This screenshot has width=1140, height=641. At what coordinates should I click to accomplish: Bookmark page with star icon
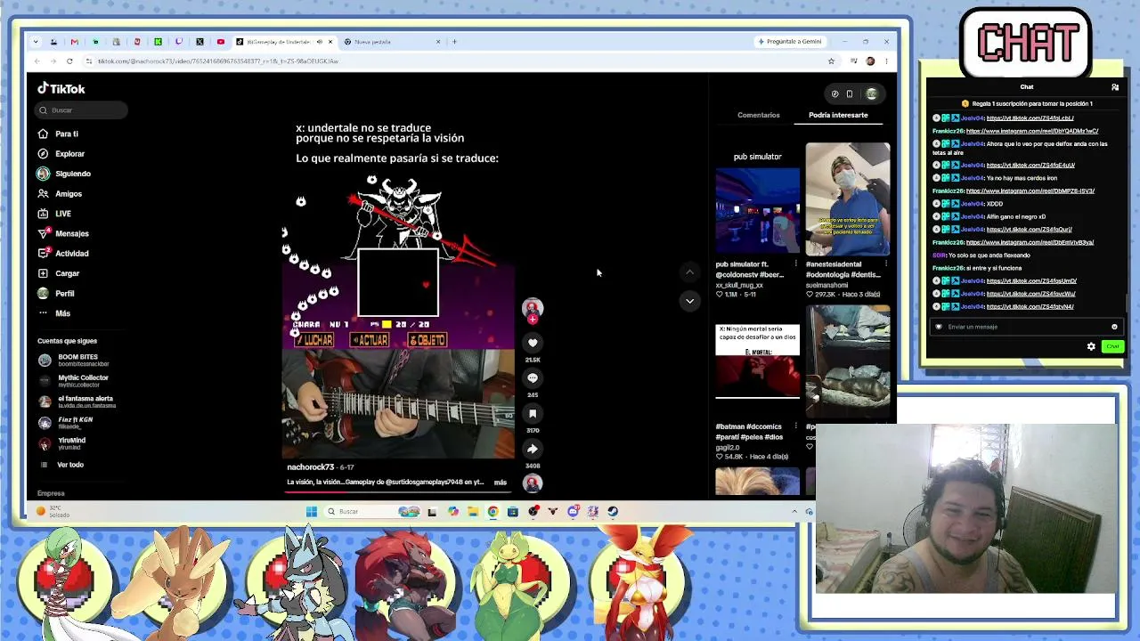click(831, 61)
